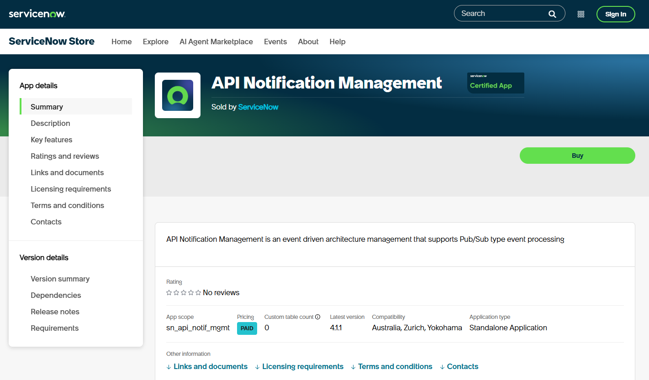
Task: Select Licensing requirements in sidebar
Action: [71, 189]
